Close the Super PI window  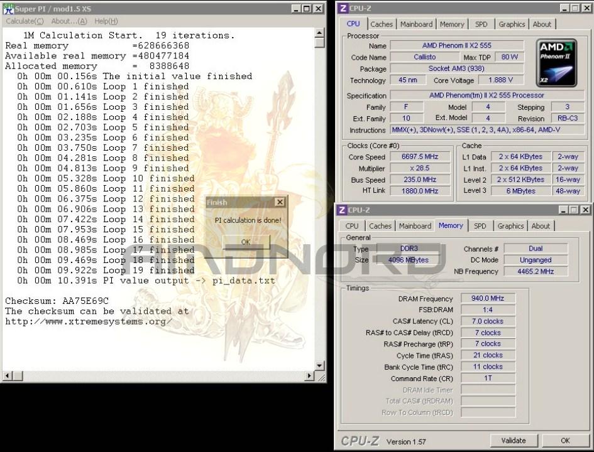pos(319,9)
